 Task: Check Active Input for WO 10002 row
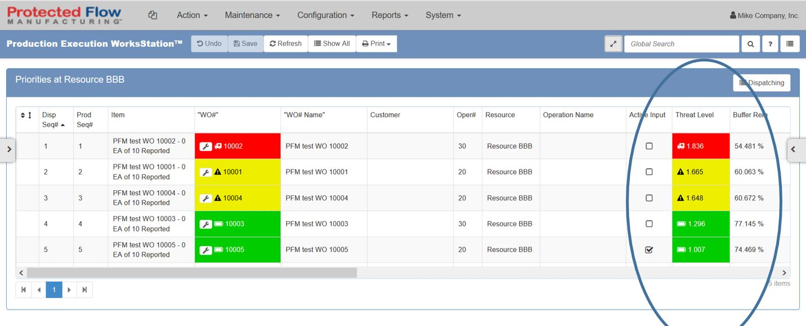tap(649, 146)
